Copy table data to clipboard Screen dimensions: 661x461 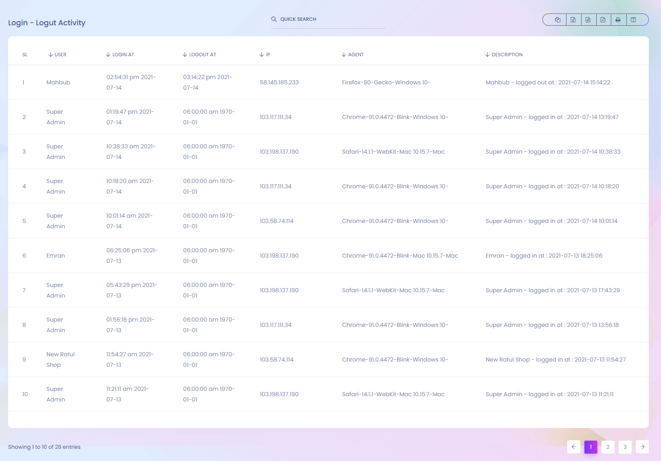point(557,20)
